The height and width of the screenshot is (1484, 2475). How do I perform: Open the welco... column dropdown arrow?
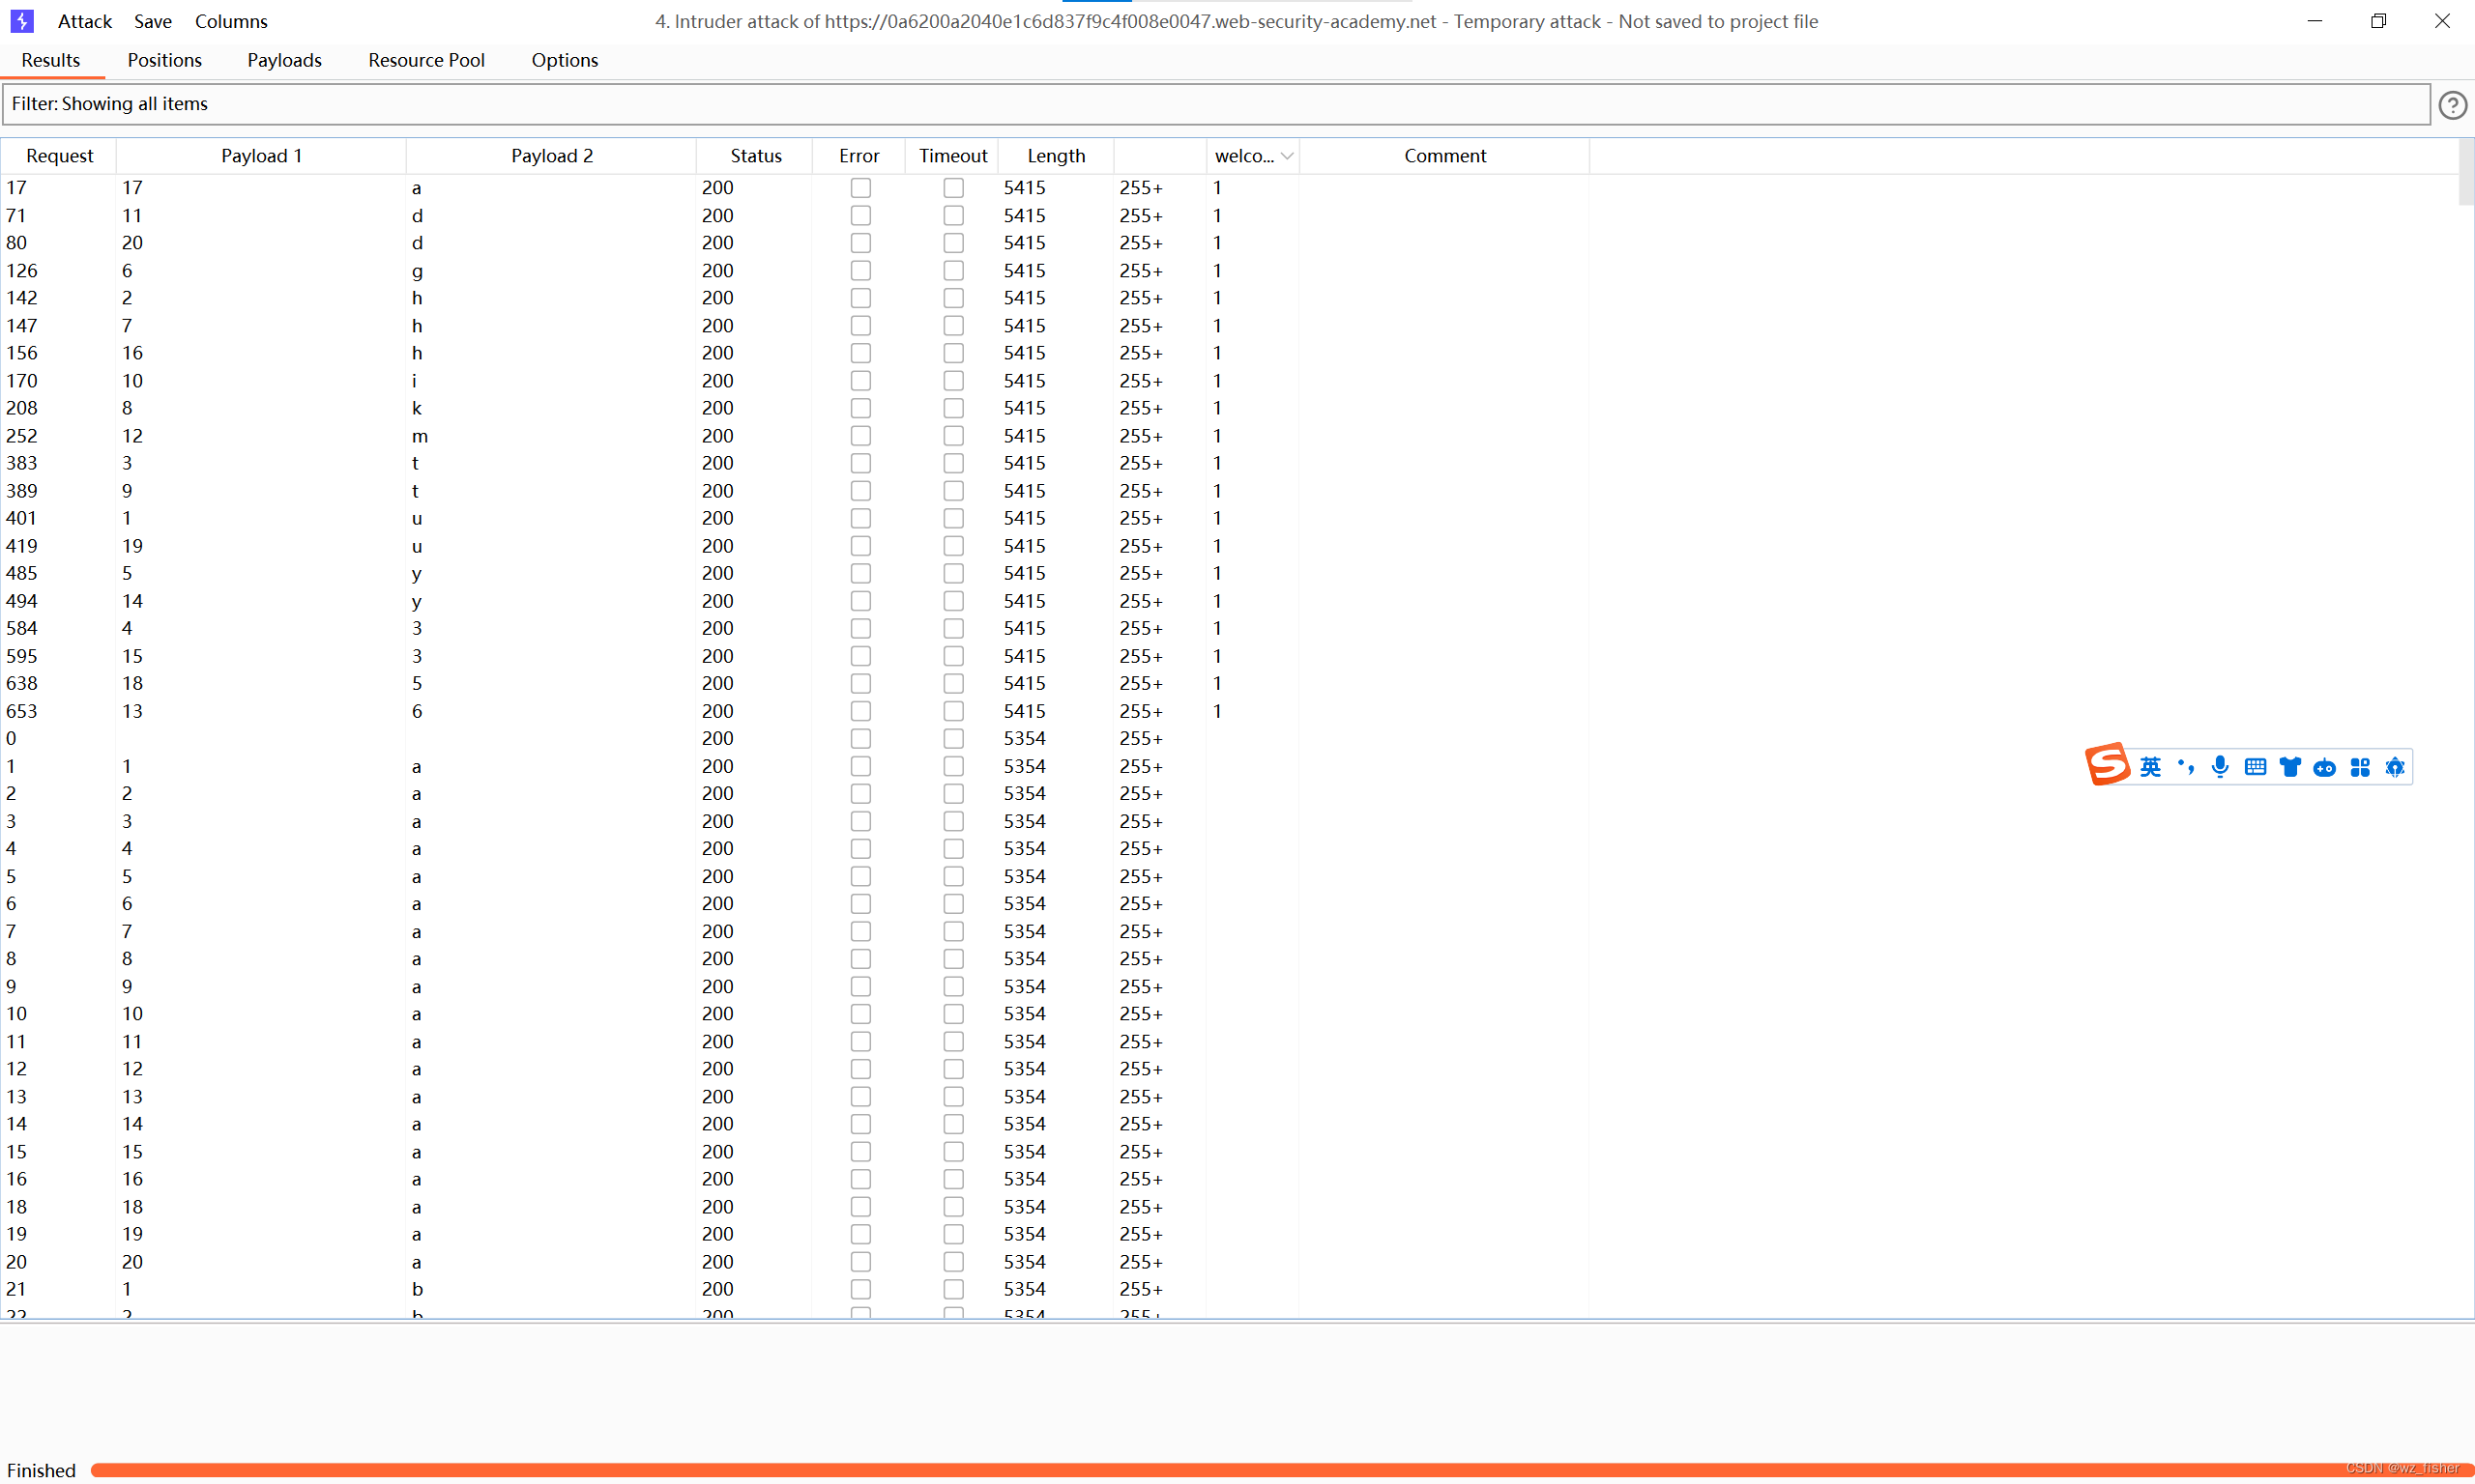tap(1288, 156)
